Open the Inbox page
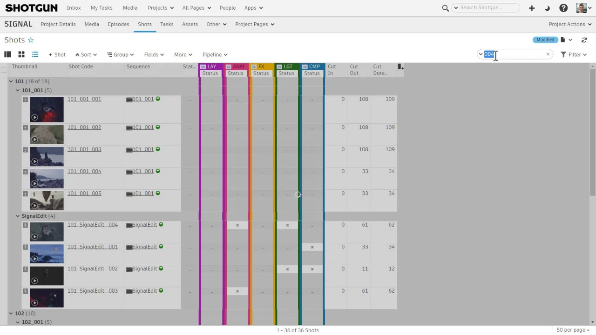 pyautogui.click(x=74, y=8)
